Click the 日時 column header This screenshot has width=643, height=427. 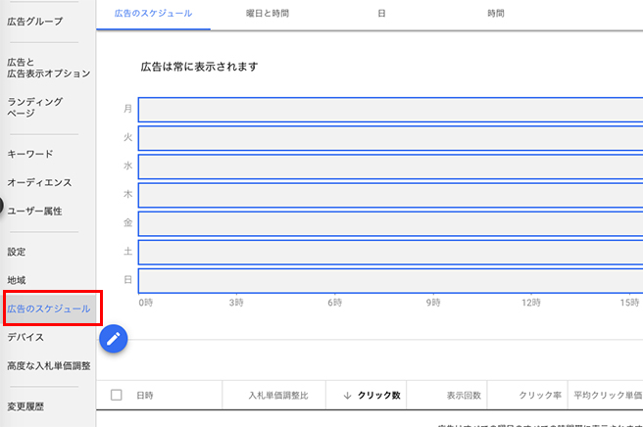pyautogui.click(x=145, y=396)
